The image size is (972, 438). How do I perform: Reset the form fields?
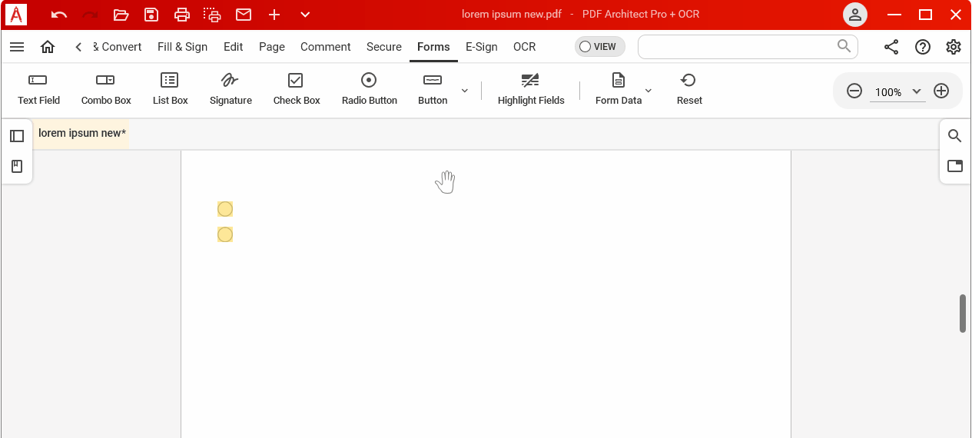(689, 89)
